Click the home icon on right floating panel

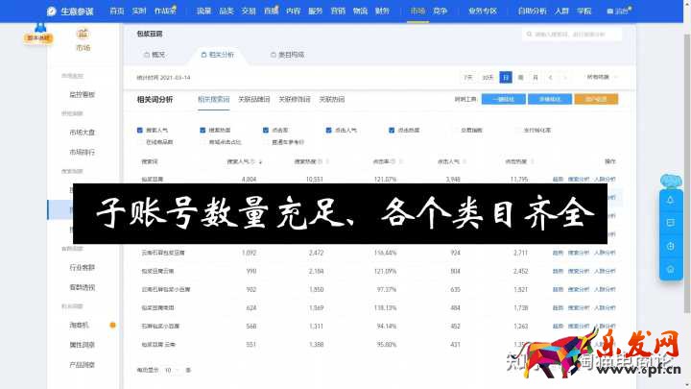[x=671, y=269]
